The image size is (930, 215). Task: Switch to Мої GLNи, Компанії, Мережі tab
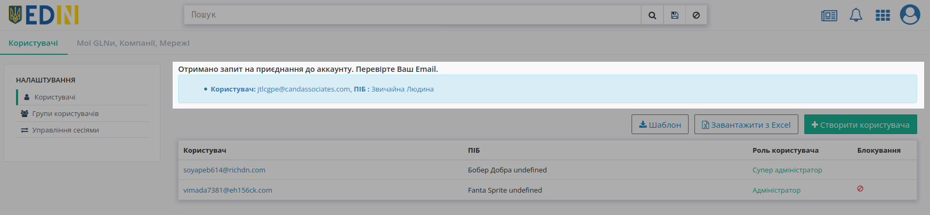133,43
